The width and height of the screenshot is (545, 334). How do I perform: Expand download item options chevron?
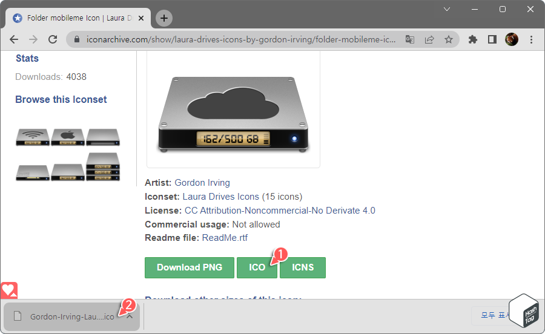point(130,316)
